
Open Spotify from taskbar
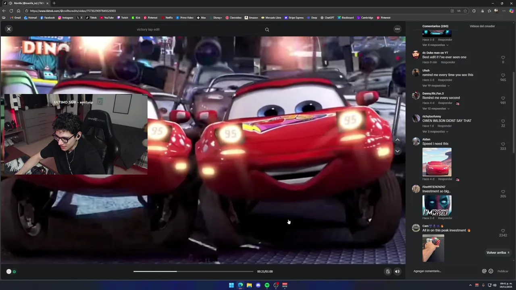(x=267, y=285)
